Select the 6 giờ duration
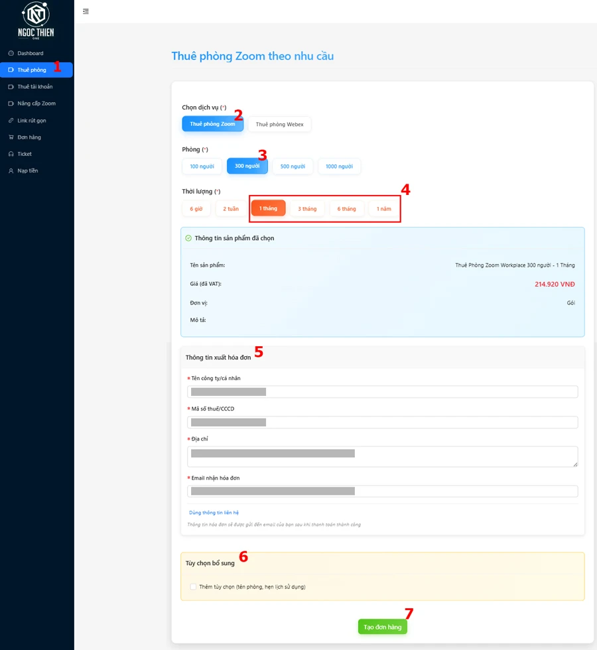Image resolution: width=597 pixels, height=650 pixels. point(196,209)
